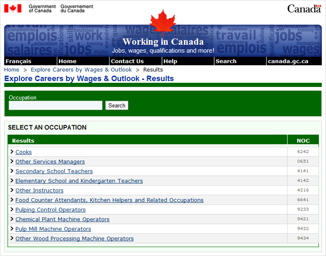326x256 pixels.
Task: Click NOC code 4142
Action: coord(303,180)
